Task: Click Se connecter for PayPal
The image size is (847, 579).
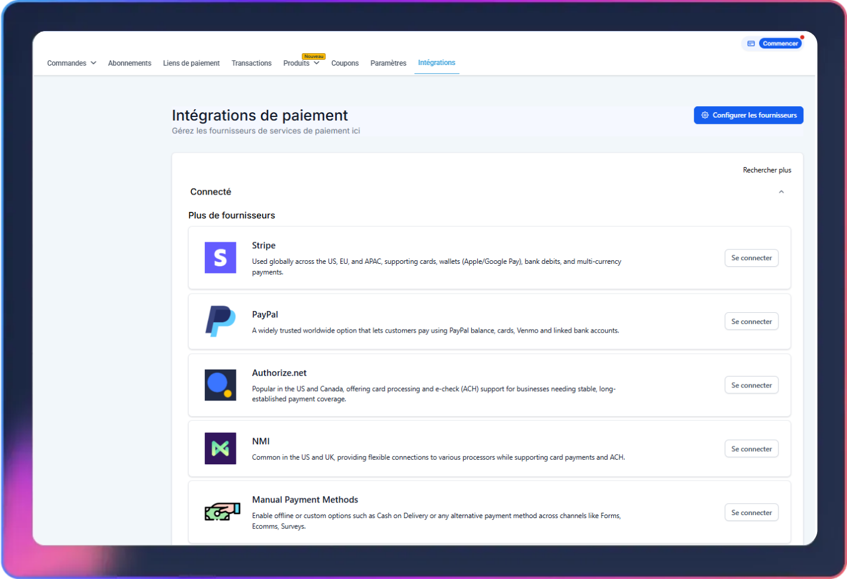Action: 751,322
